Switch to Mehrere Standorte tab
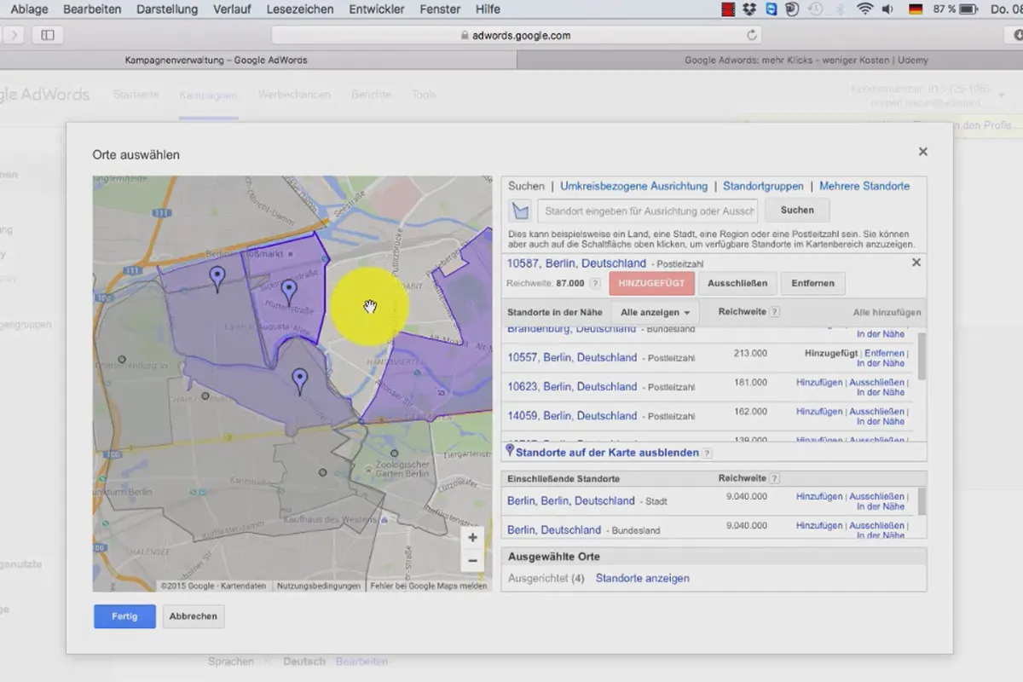Image resolution: width=1023 pixels, height=682 pixels. 864,186
